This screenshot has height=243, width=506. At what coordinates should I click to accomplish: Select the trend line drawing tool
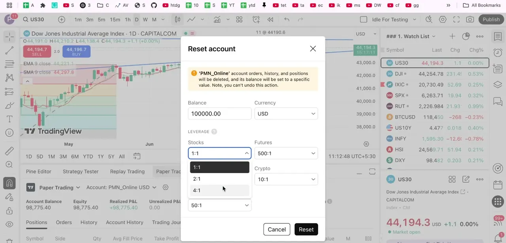(x=9, y=50)
